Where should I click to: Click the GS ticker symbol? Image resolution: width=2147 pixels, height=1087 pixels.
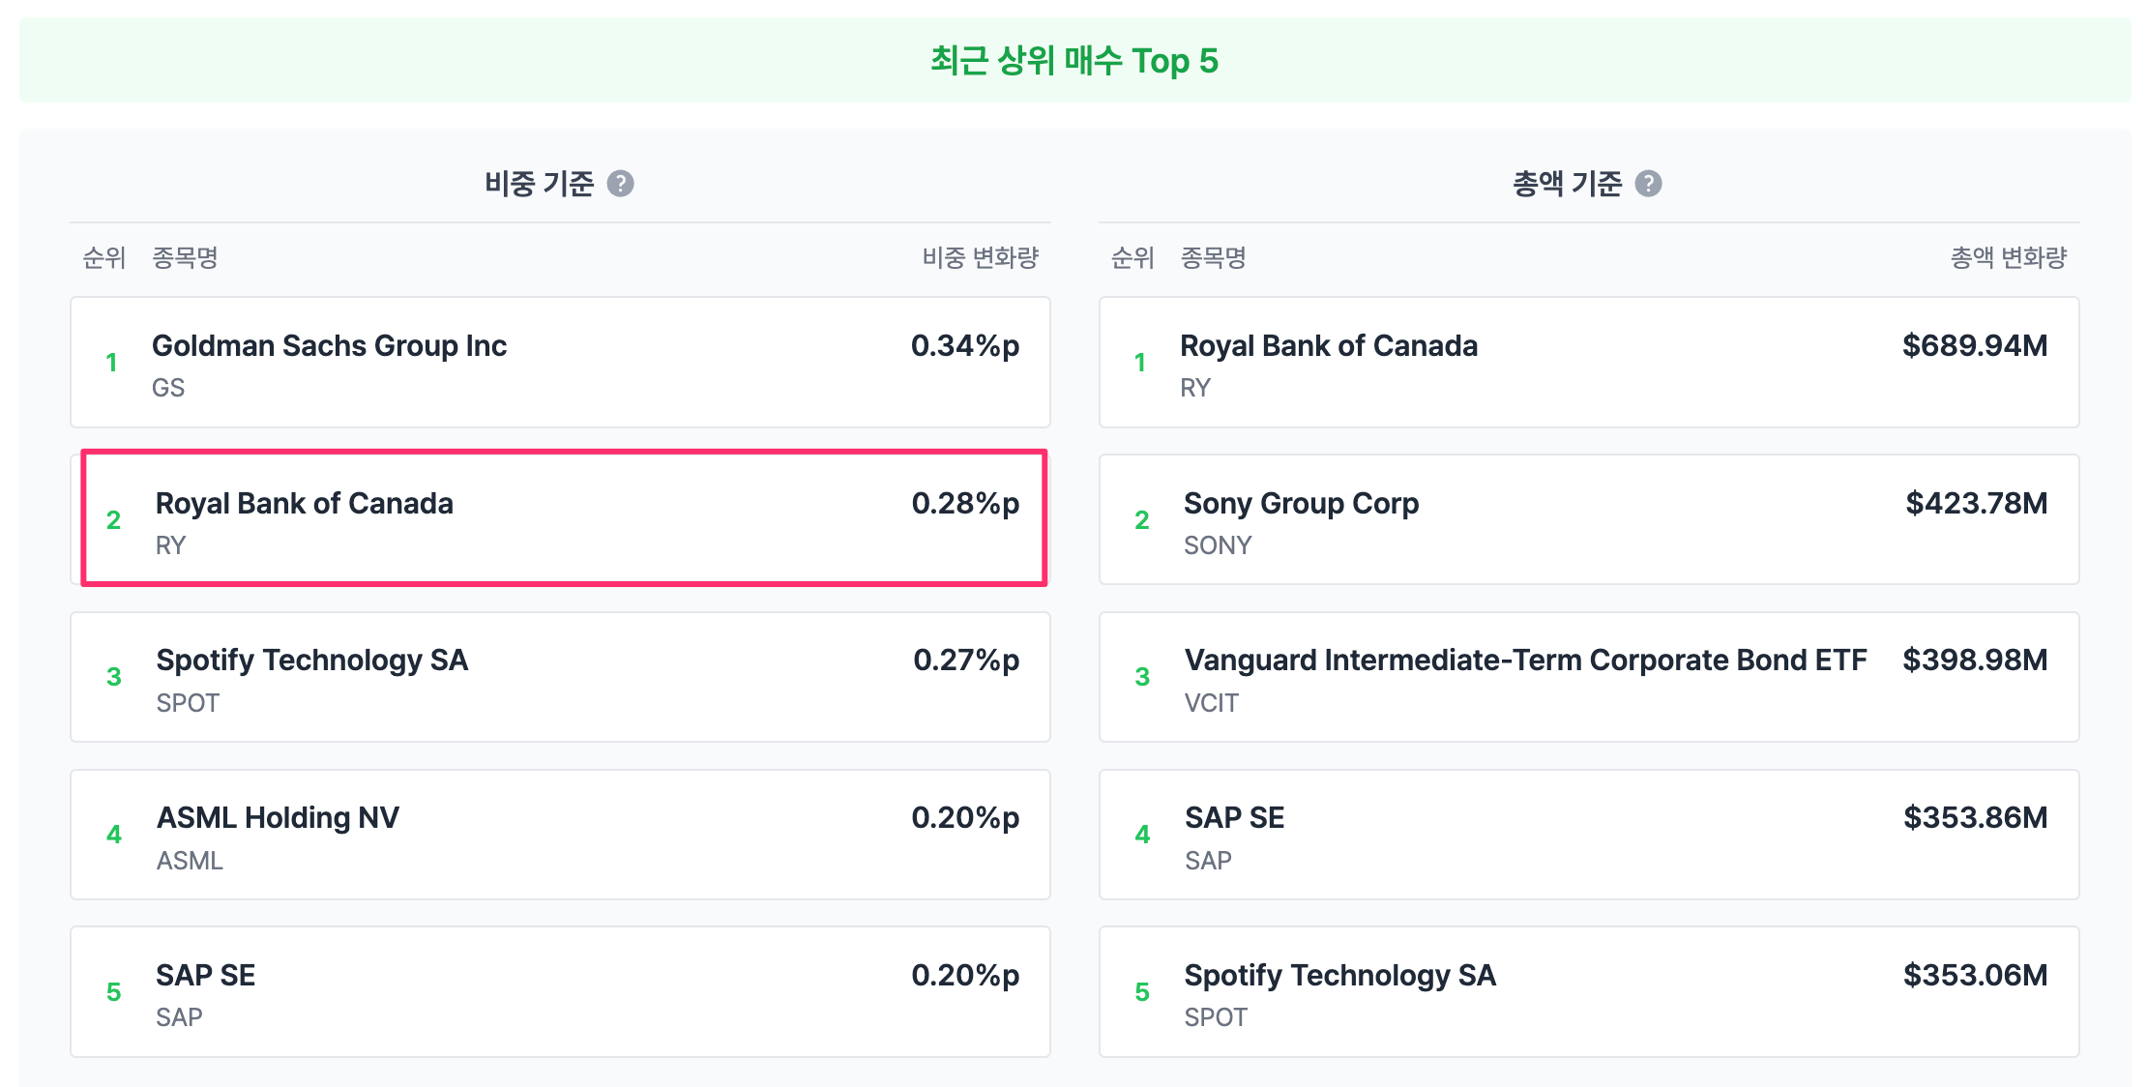coord(168,388)
